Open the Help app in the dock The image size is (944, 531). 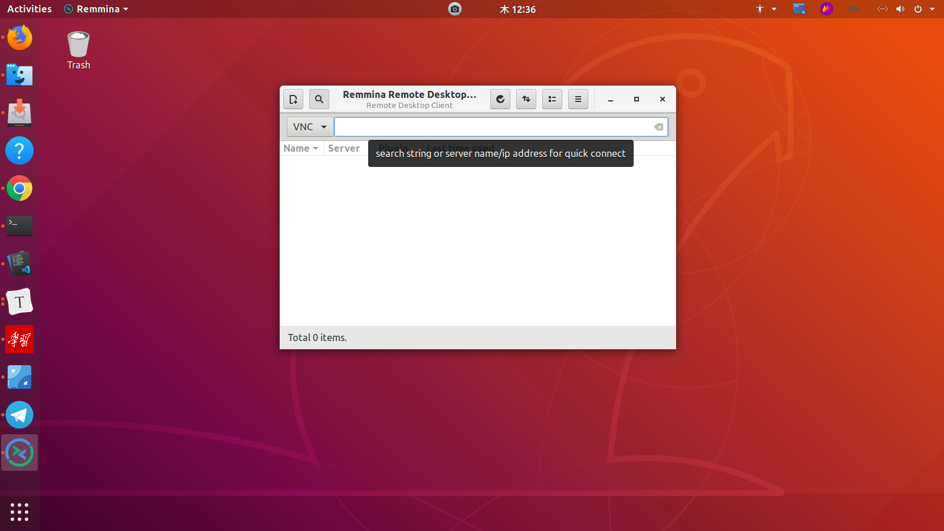coord(19,150)
